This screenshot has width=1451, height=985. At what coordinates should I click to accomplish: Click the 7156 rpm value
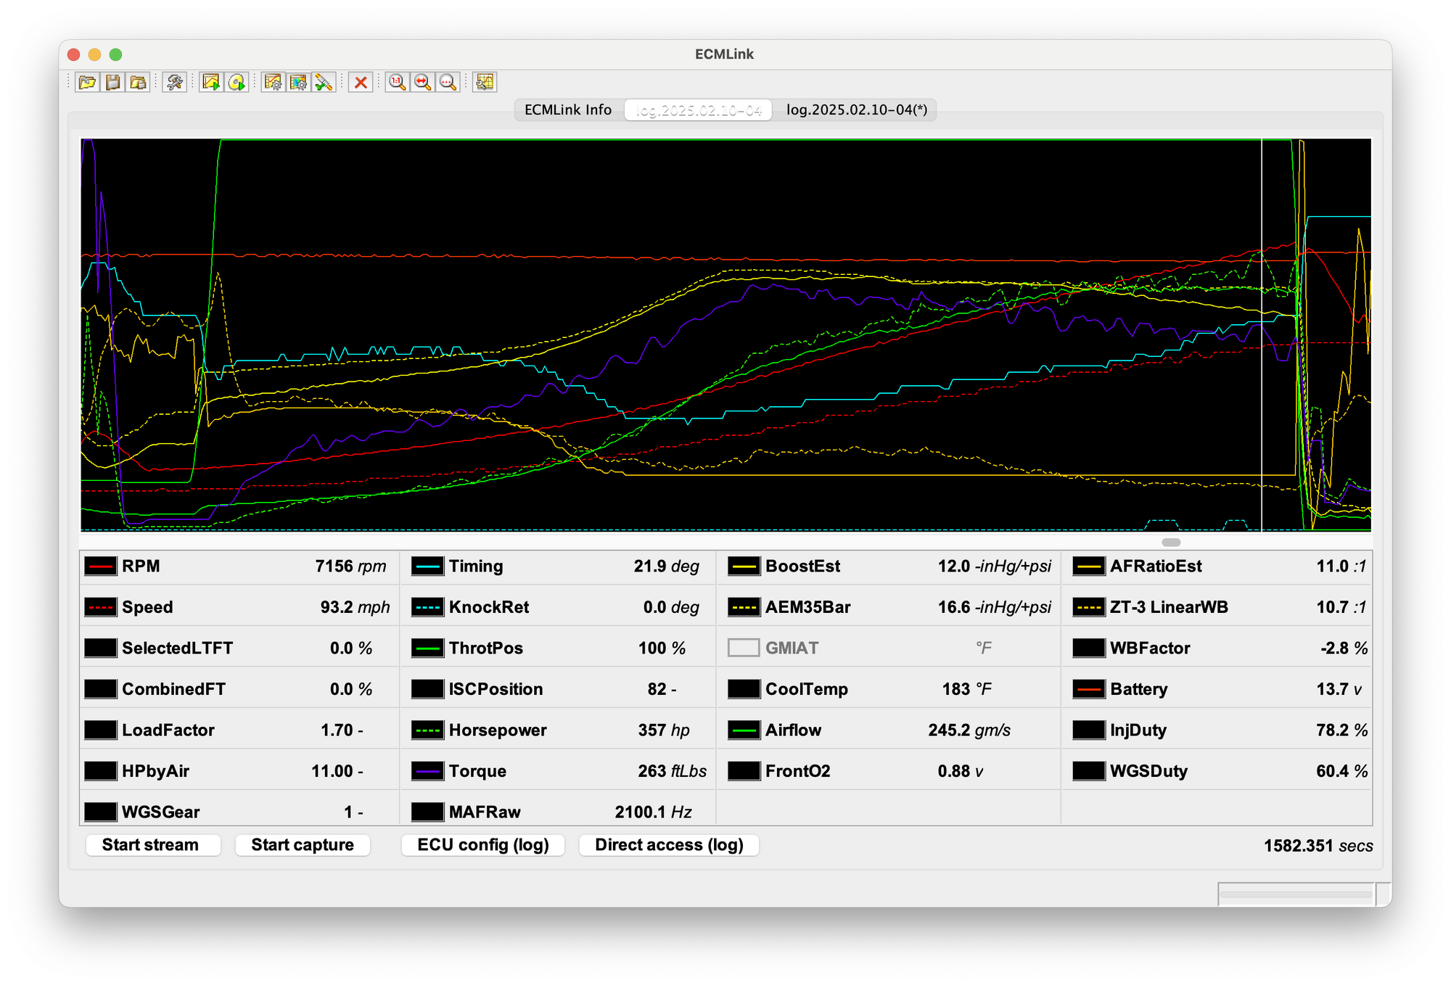[x=350, y=566]
